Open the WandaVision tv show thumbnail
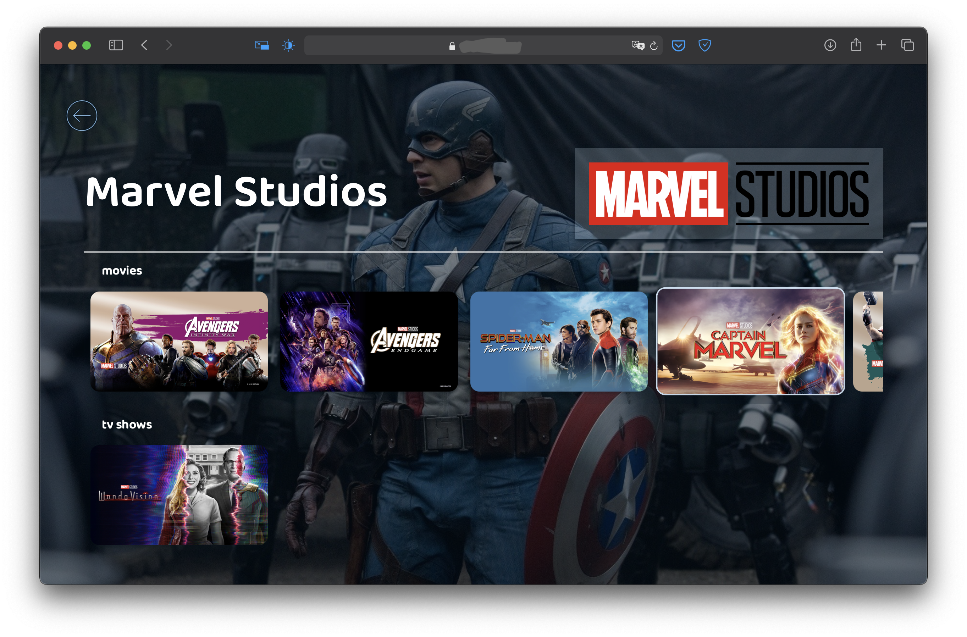The width and height of the screenshot is (967, 637). (x=179, y=495)
